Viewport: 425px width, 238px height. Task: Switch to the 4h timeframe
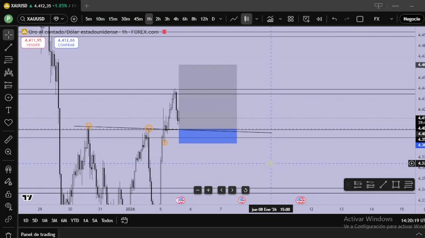tap(176, 19)
